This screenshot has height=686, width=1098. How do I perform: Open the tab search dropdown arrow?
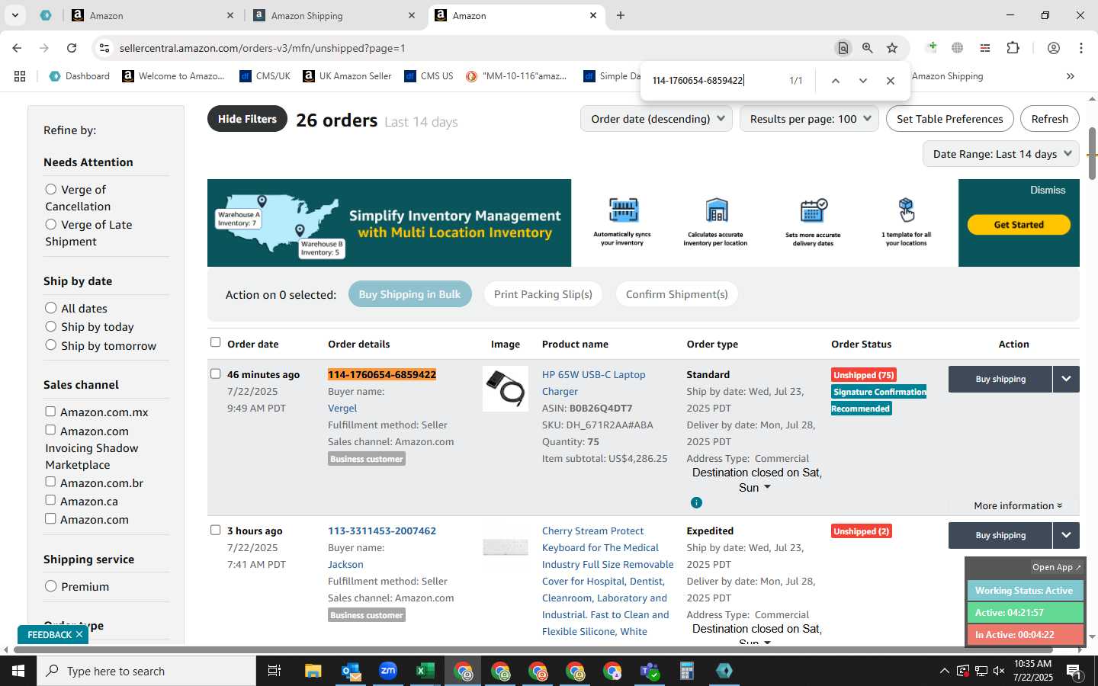14,15
